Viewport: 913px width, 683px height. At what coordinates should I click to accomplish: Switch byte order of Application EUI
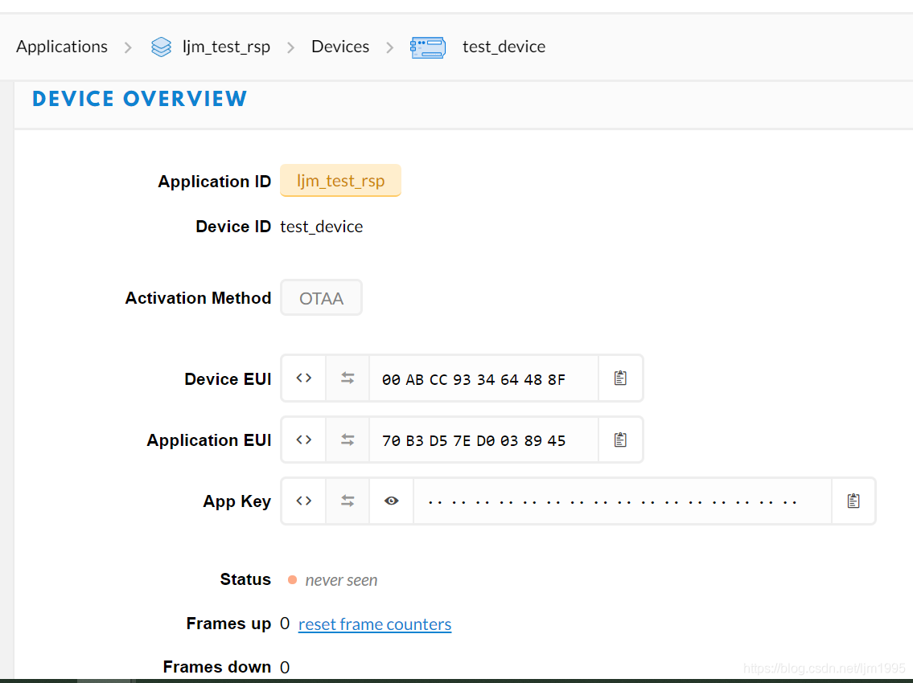click(348, 440)
